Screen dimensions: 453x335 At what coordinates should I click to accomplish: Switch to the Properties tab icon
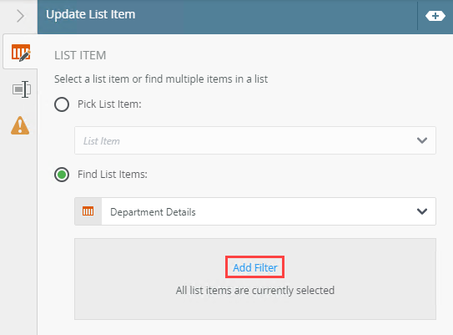coord(22,89)
